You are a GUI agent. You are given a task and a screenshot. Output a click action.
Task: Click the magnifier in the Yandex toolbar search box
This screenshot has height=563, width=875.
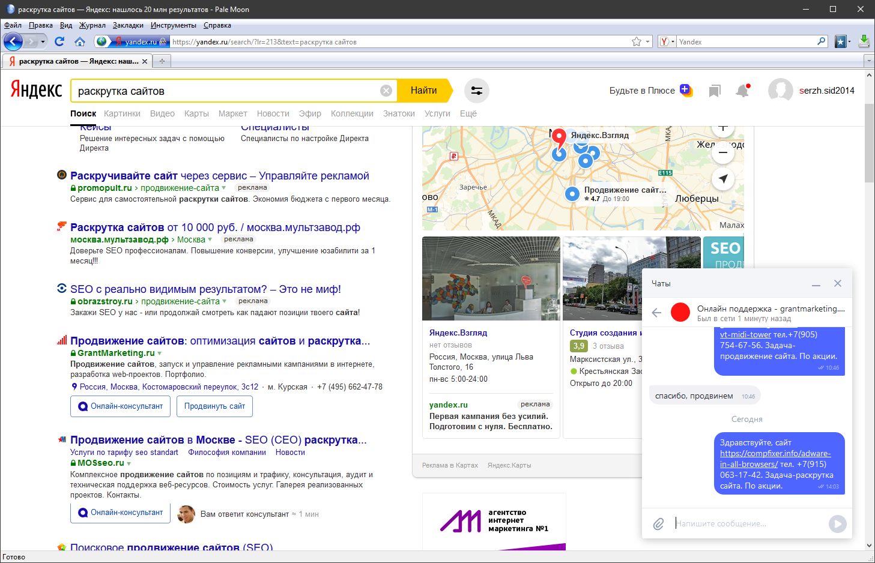tap(822, 41)
